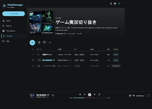The image size is (152, 109).
Task: Click thumbnail of 伝説のエイム clip
Action: (39, 54)
